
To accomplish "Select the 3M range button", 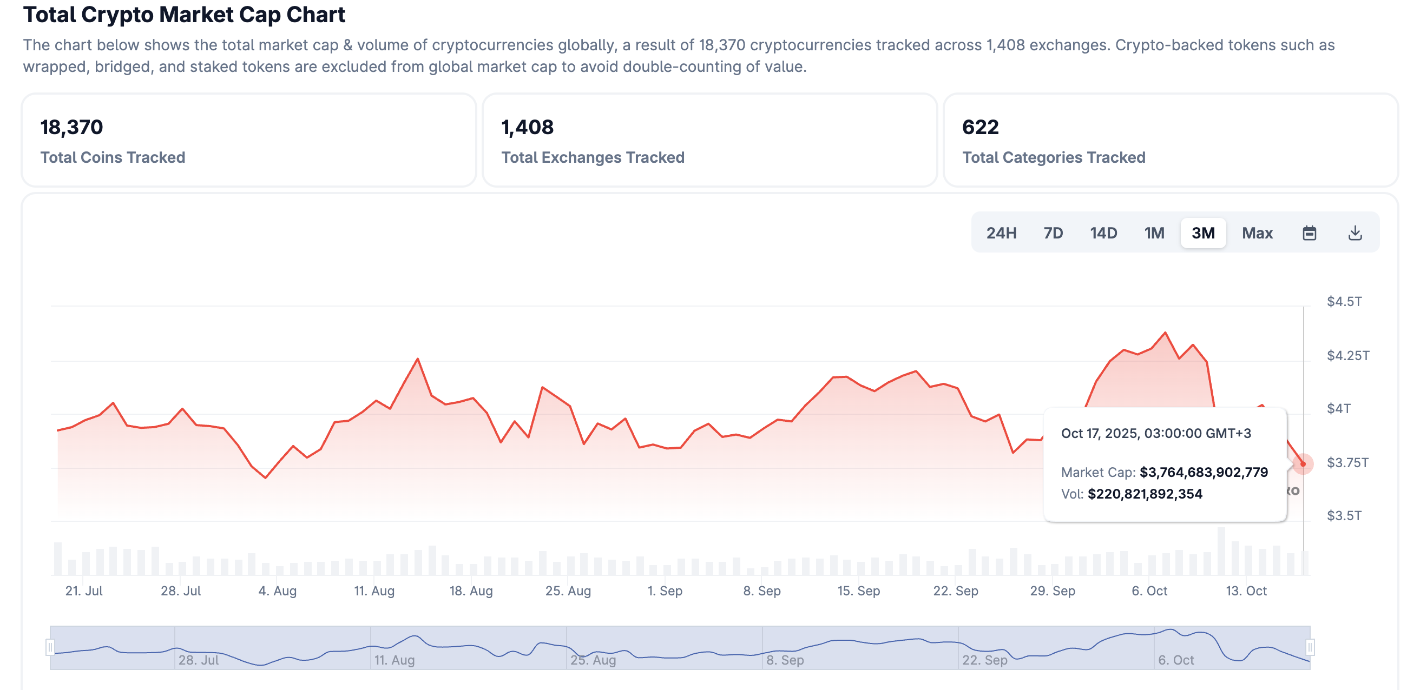I will 1203,233.
